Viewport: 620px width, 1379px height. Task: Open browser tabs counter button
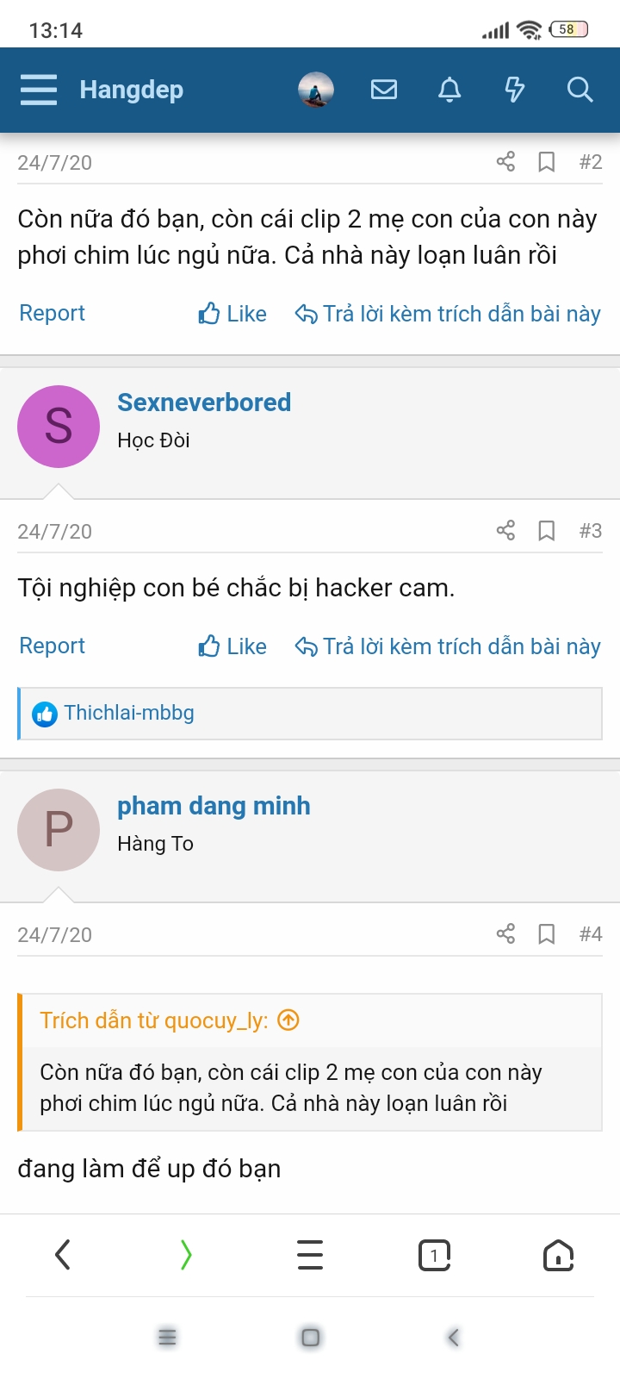435,1255
